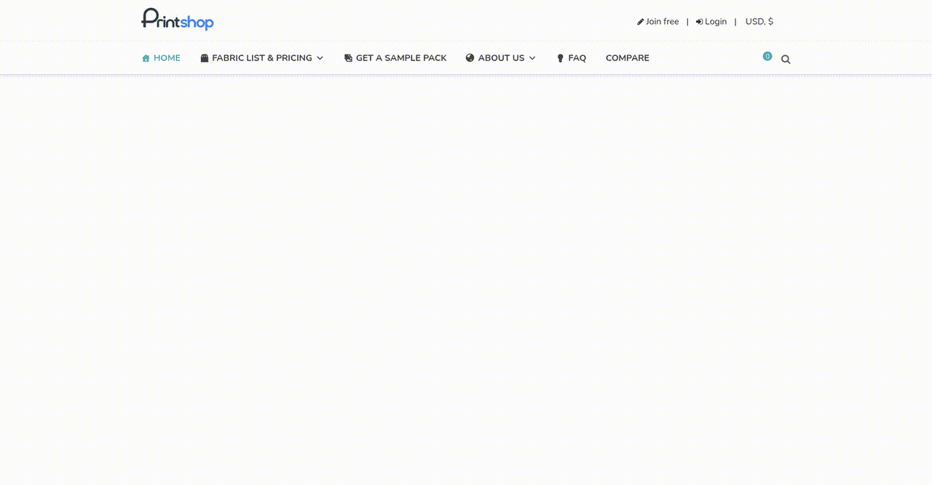
Task: Open the ABOUT US menu
Action: coord(501,58)
